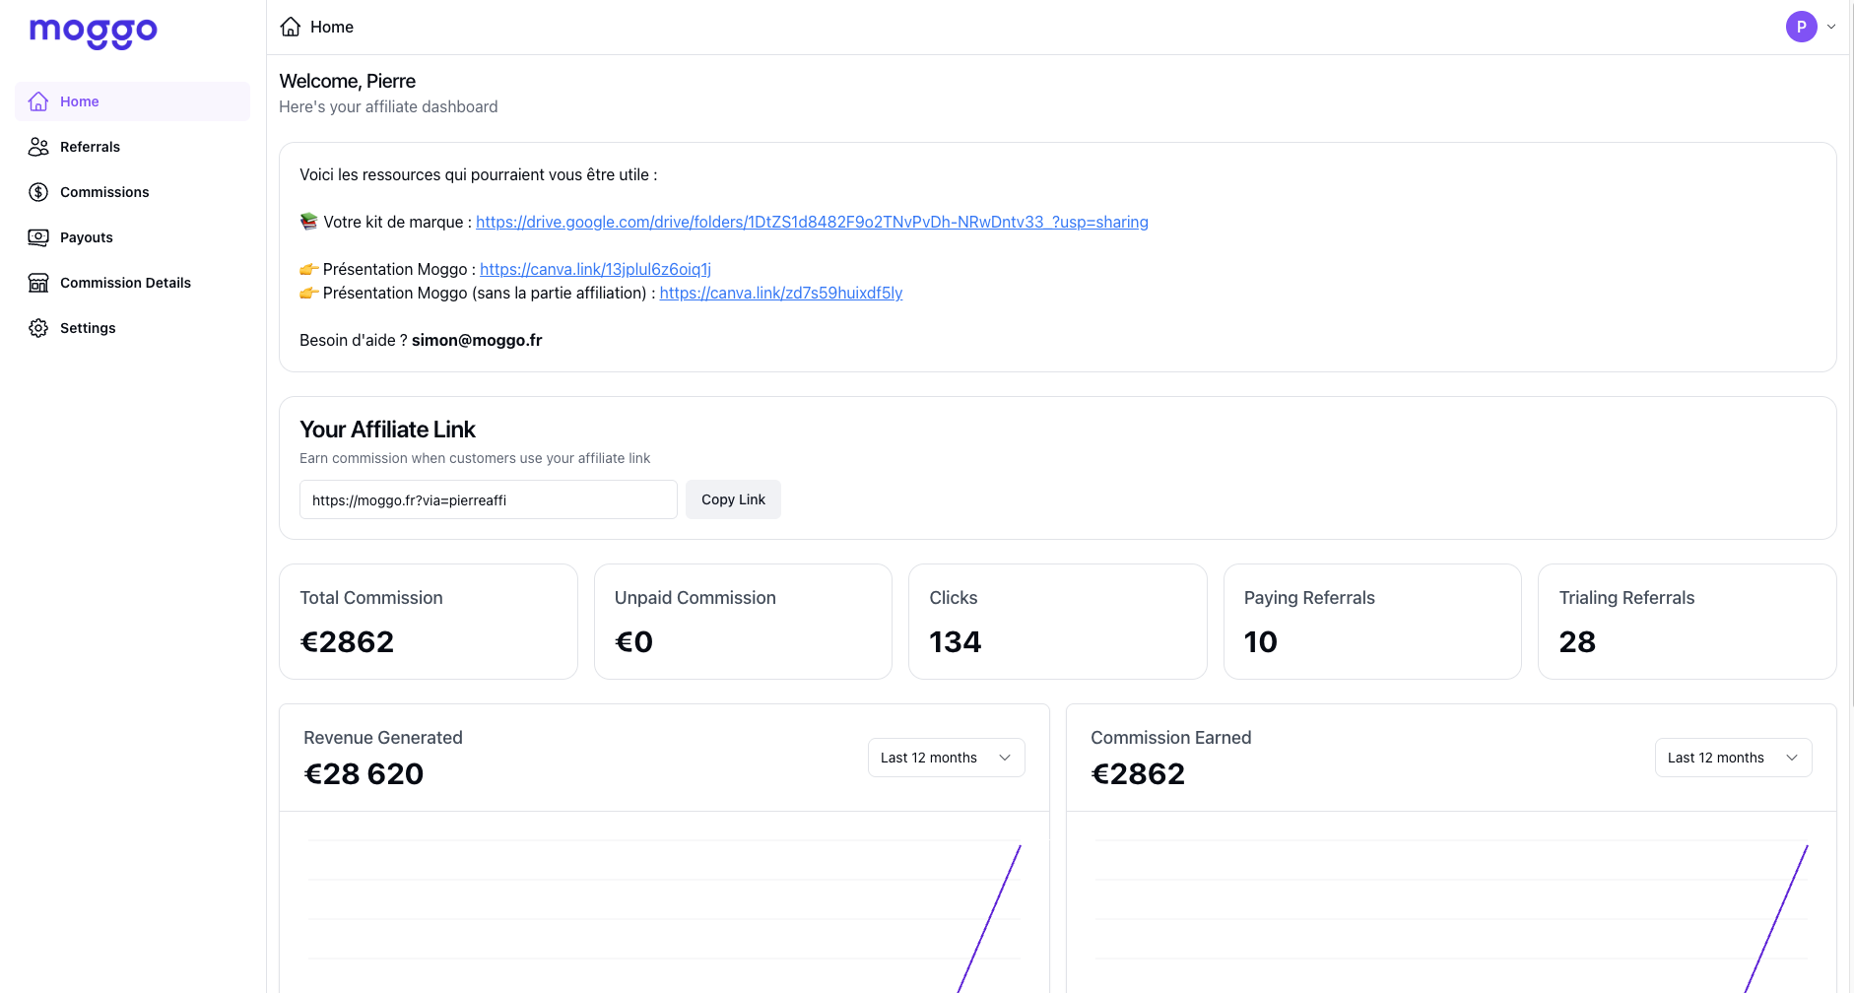
Task: Open the Home menu item in sidebar
Action: coord(132,101)
